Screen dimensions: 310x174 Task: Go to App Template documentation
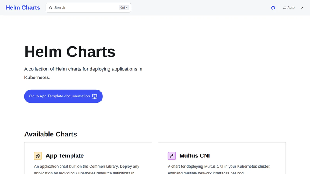(x=63, y=96)
